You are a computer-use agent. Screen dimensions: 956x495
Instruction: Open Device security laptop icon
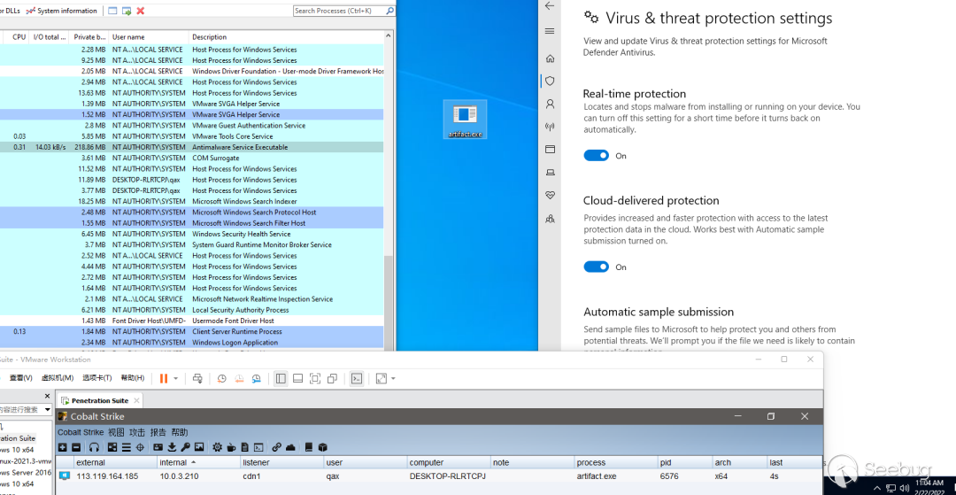coord(550,173)
